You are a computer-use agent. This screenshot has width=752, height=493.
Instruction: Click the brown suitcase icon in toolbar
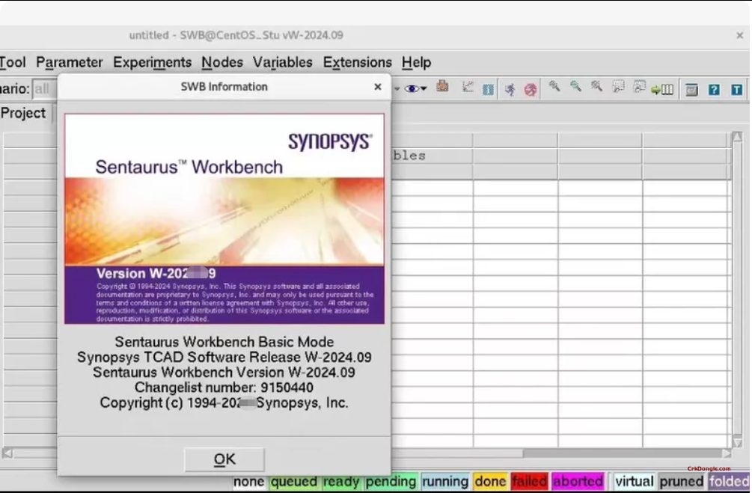[x=442, y=86]
